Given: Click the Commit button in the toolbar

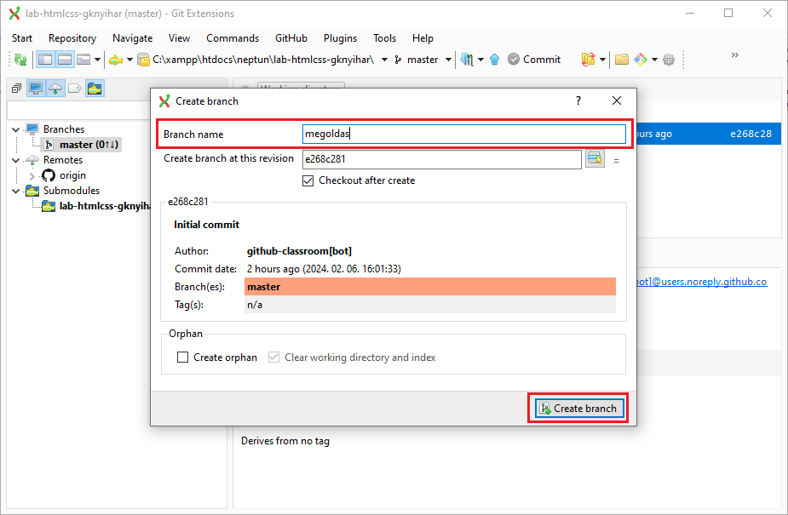Looking at the screenshot, I should click(534, 60).
